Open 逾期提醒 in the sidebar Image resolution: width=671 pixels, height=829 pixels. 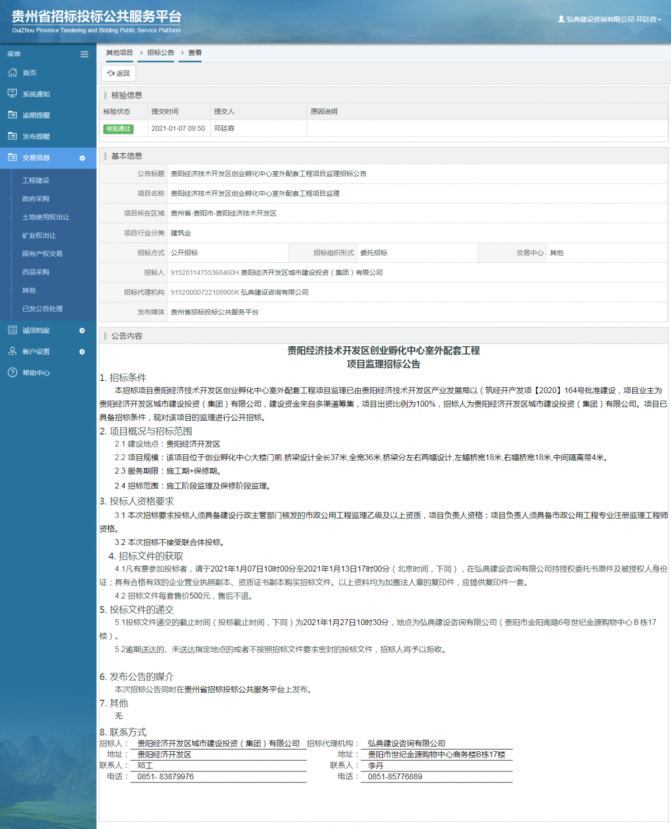click(x=36, y=115)
